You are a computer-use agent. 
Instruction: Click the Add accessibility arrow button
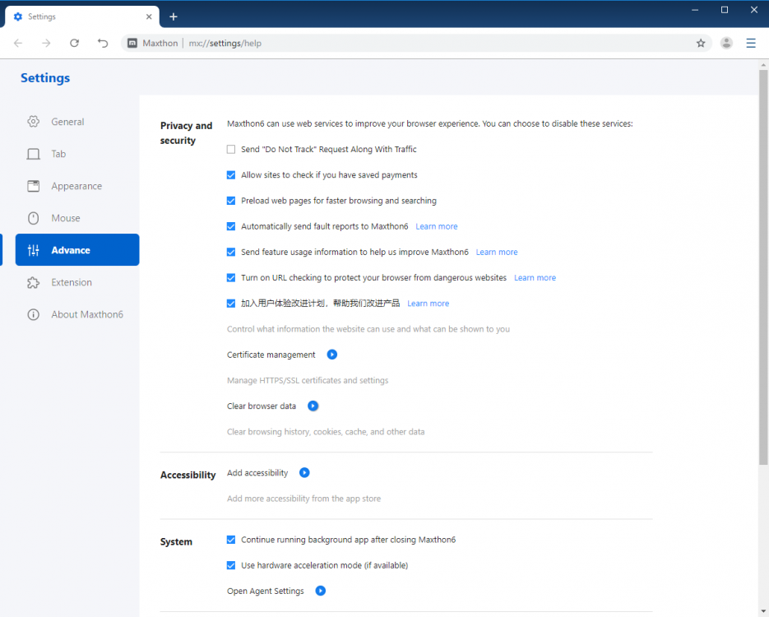coord(303,472)
